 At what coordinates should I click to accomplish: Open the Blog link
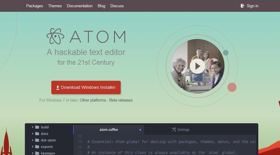[101, 6]
